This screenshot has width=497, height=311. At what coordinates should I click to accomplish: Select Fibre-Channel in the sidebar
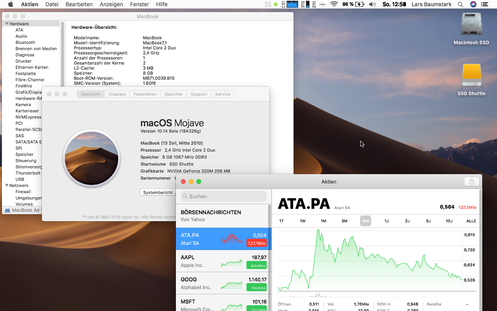click(30, 80)
